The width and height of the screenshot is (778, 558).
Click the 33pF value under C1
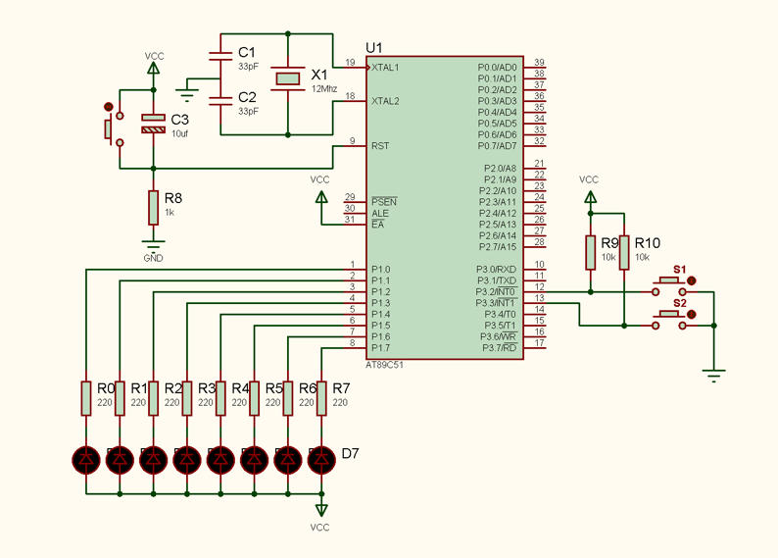[x=248, y=66]
